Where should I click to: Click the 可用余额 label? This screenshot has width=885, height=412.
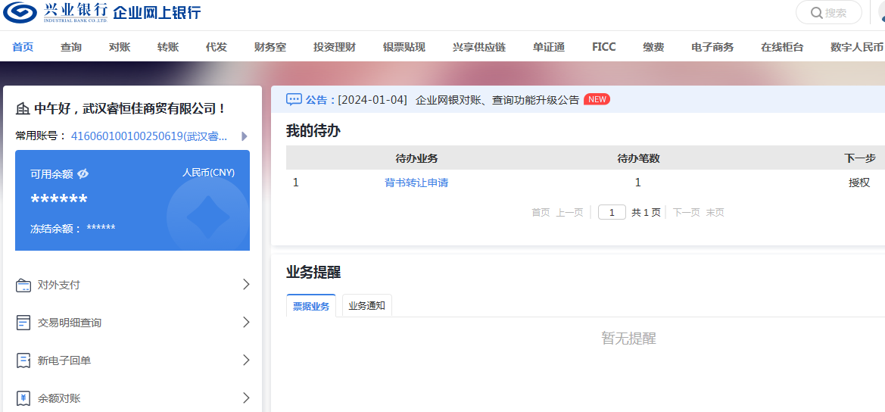(52, 174)
